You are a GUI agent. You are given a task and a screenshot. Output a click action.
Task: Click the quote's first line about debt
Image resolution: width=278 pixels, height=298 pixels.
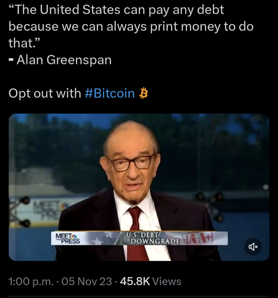[116, 10]
